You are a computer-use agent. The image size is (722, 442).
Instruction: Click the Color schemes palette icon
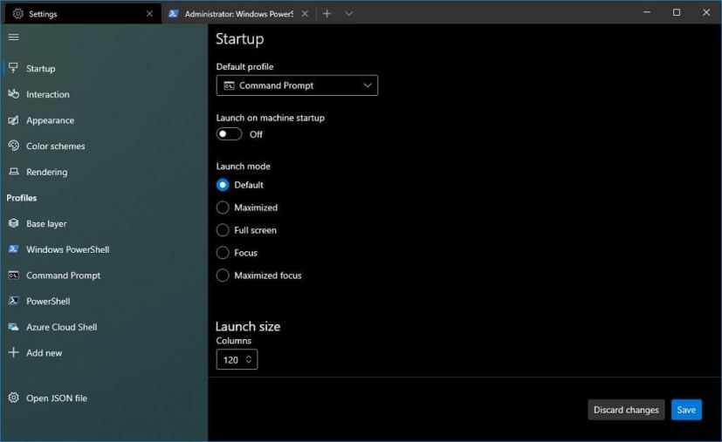(13, 146)
